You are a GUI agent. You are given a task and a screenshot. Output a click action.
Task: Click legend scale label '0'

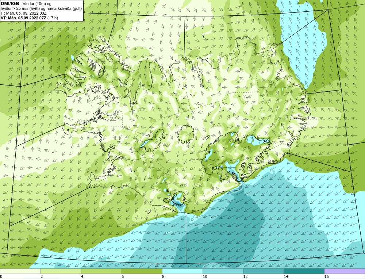(1, 276)
